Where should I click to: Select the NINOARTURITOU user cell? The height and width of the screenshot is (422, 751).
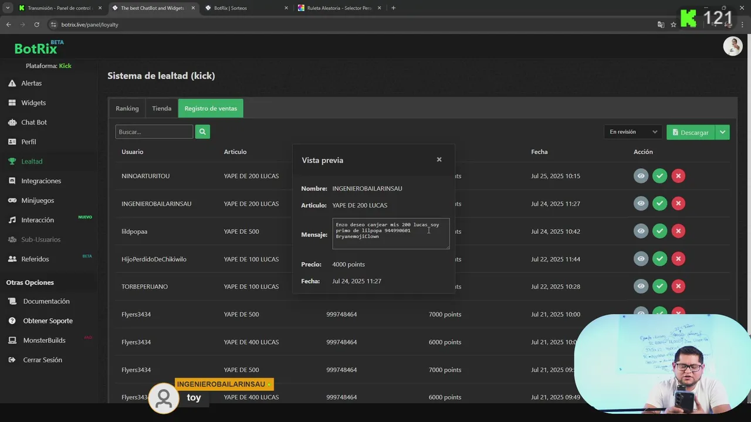tap(146, 176)
